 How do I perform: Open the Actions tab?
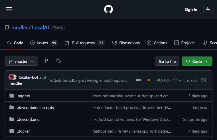coord(157,43)
